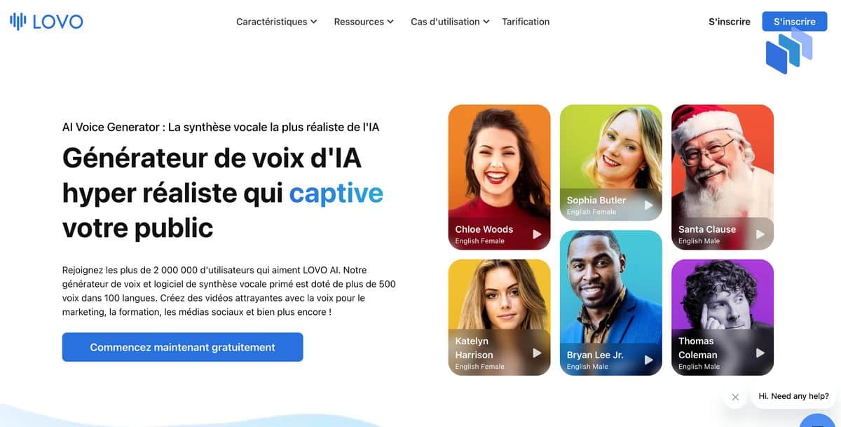Click Commencez maintenant gratuitement button
The image size is (841, 427).
[x=182, y=347]
